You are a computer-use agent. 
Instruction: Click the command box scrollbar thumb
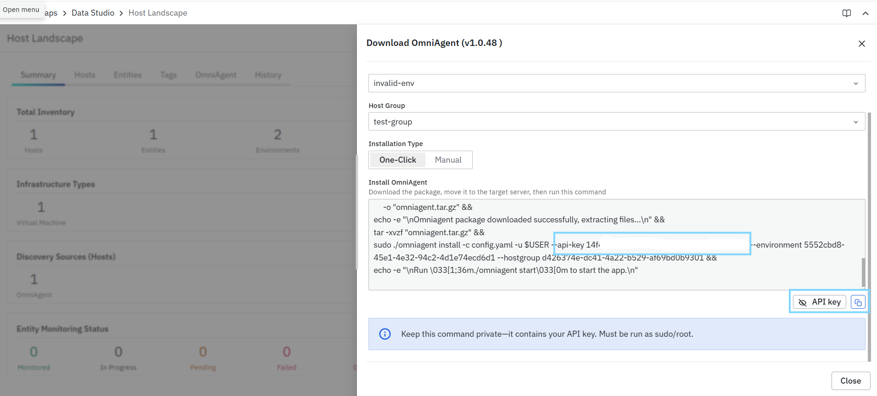(863, 272)
